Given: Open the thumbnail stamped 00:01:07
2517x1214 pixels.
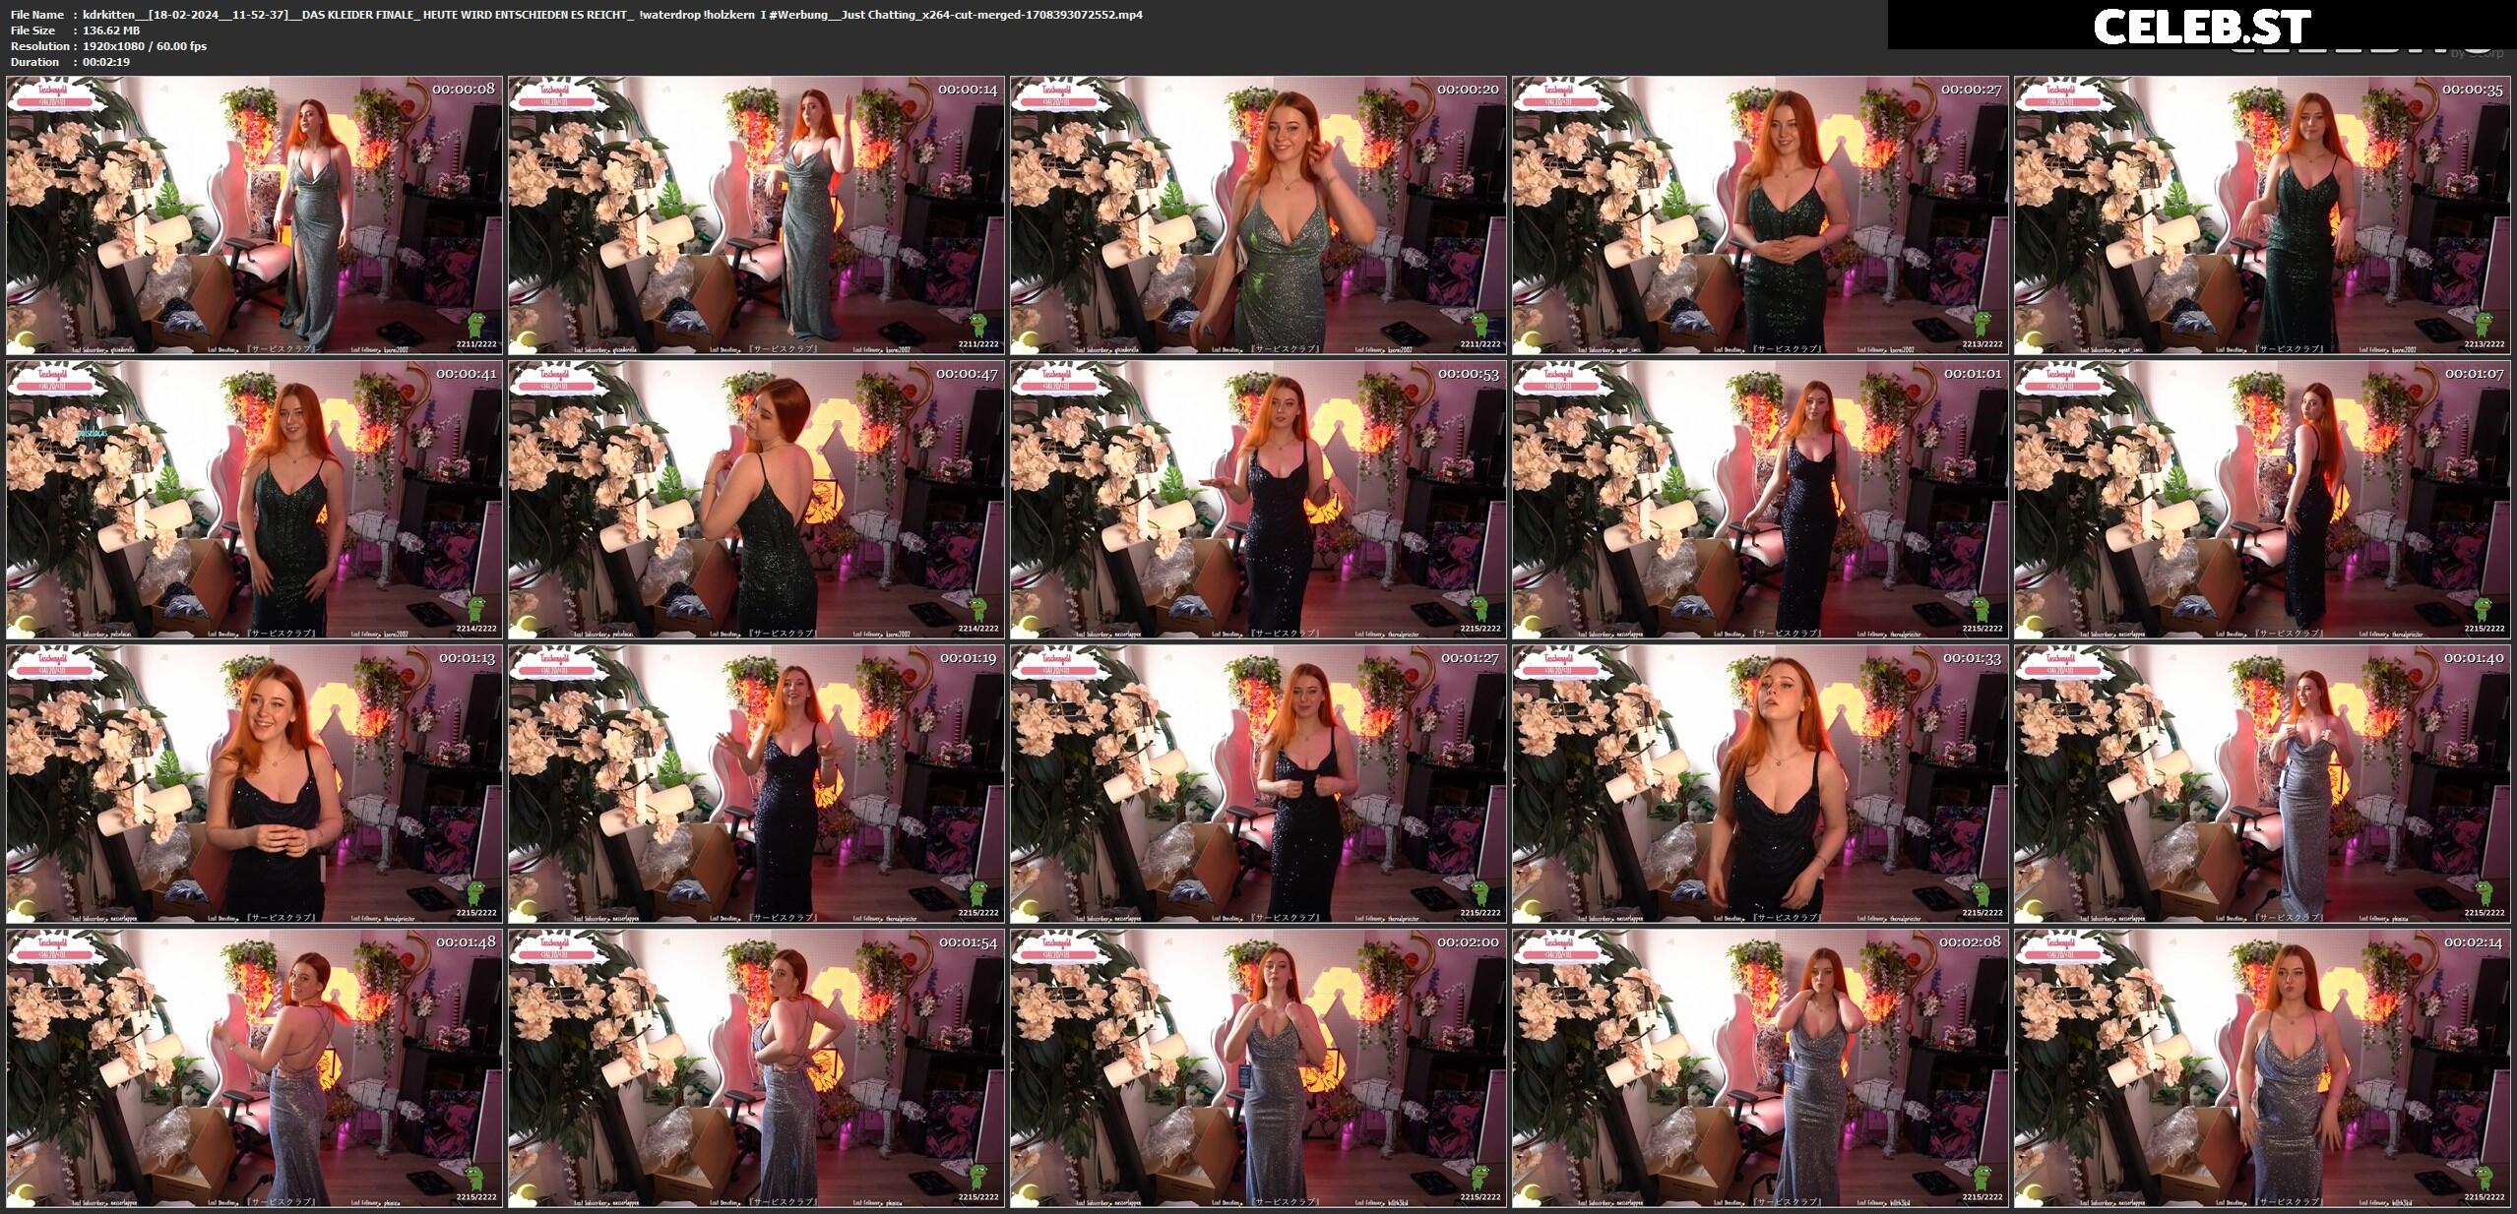Looking at the screenshot, I should pyautogui.click(x=2262, y=500).
